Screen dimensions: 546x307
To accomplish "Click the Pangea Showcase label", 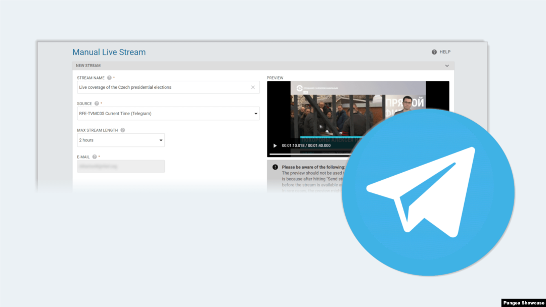I will click(x=523, y=303).
